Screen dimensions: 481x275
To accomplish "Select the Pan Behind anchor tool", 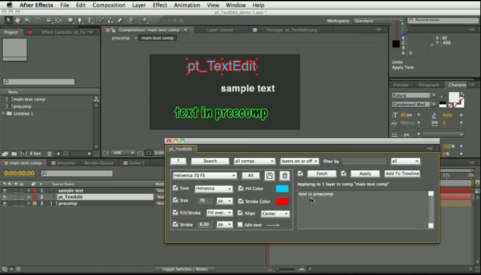I will [58, 20].
